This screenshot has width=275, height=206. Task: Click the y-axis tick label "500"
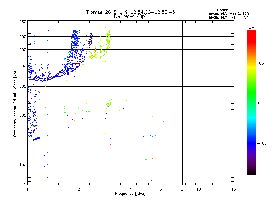click(23, 50)
